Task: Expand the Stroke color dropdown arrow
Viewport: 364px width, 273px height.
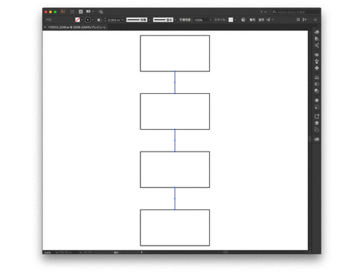Action: [x=93, y=20]
